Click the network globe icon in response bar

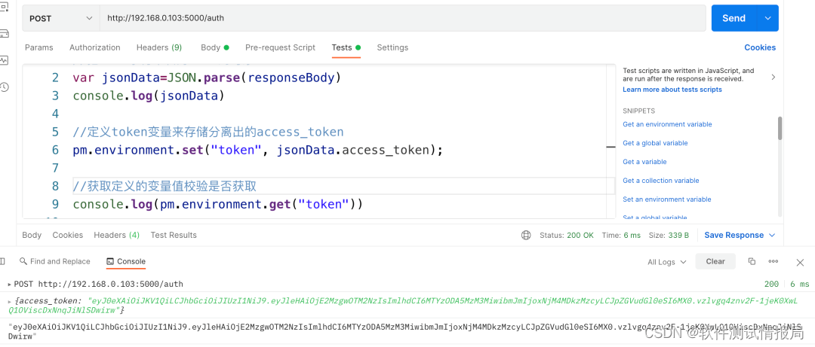[526, 235]
